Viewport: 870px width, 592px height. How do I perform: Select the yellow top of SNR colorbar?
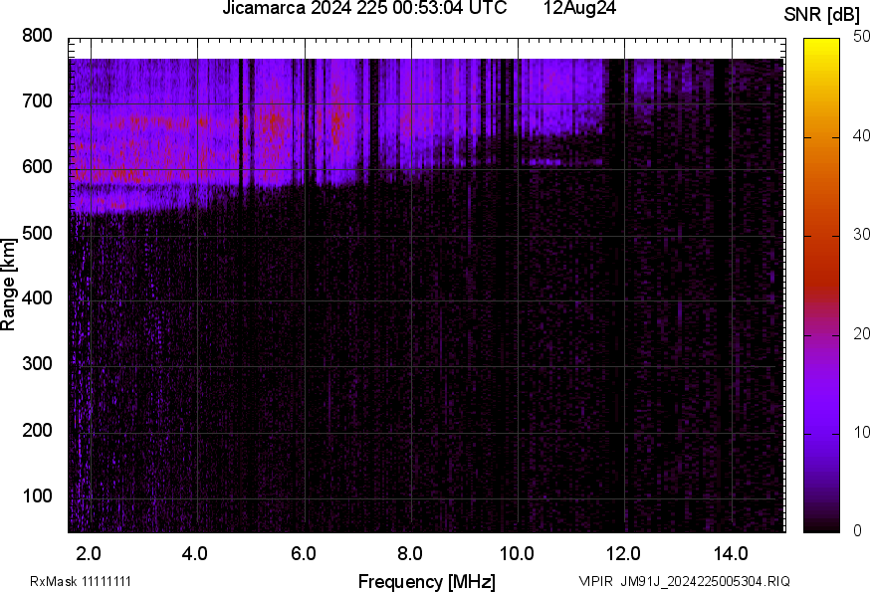point(821,45)
